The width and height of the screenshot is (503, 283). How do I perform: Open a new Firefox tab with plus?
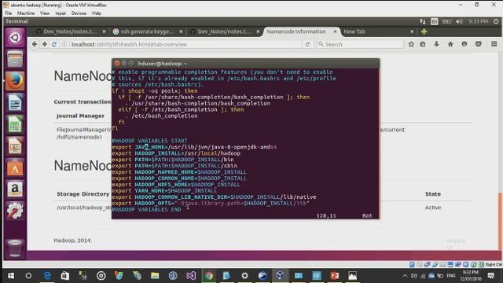coord(424,31)
